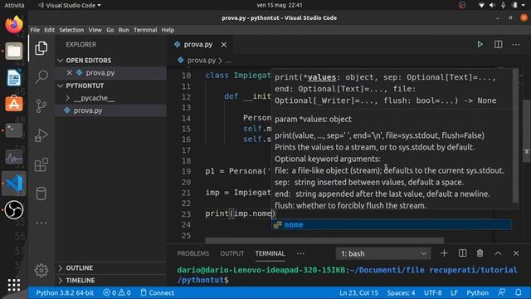This screenshot has width=531, height=299.
Task: Select Python 3.8.2 64-bit interpreter
Action: click(x=65, y=292)
